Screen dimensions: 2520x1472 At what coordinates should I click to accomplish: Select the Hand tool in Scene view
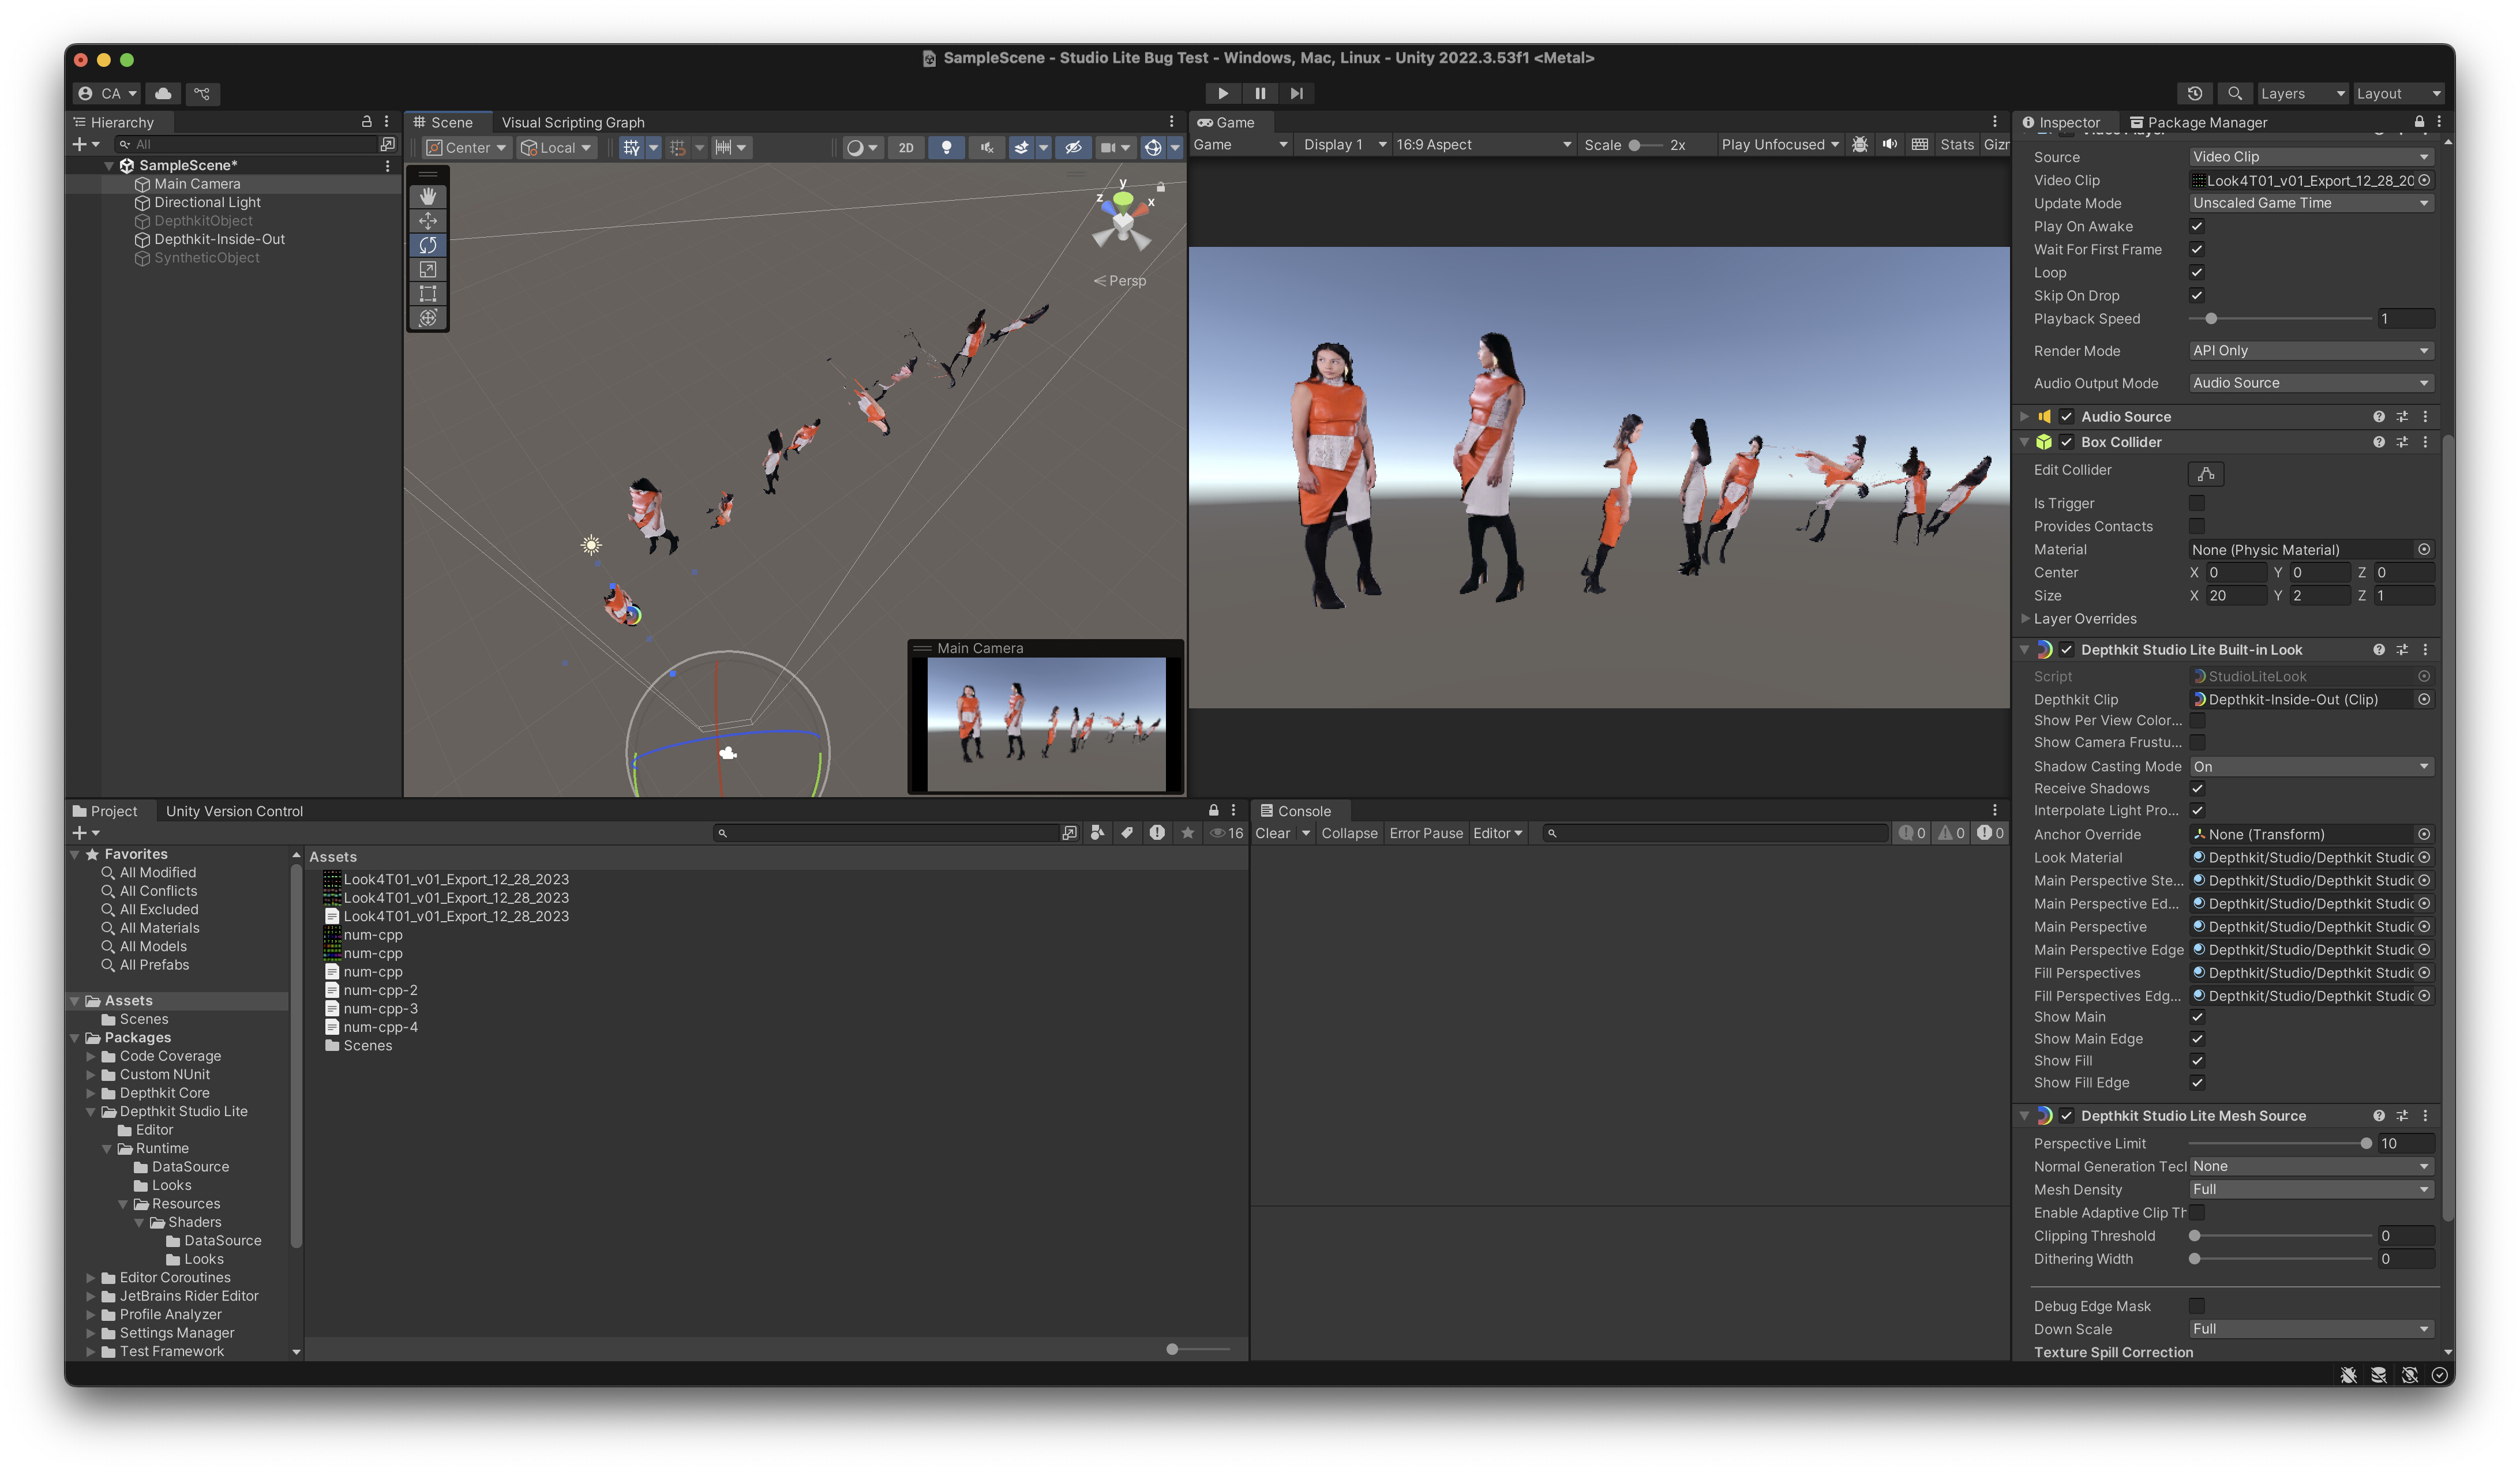click(x=428, y=197)
